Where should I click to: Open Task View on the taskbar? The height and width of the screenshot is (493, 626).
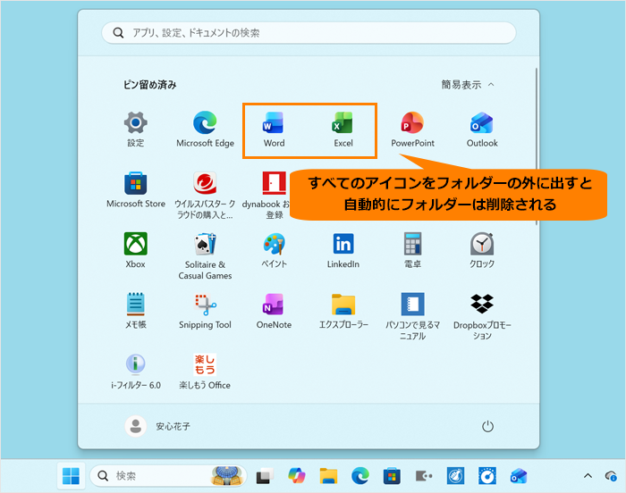click(x=264, y=476)
